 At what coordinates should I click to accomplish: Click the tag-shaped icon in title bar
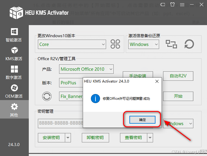coord(163,5)
